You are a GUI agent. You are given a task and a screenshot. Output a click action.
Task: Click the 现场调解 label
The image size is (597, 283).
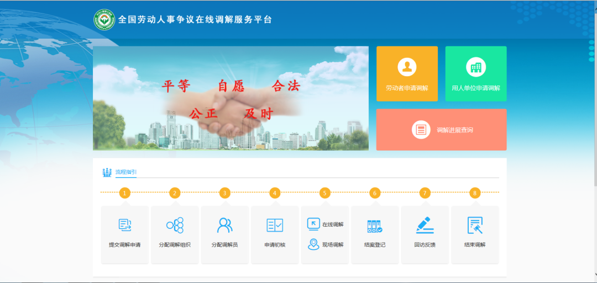click(333, 245)
